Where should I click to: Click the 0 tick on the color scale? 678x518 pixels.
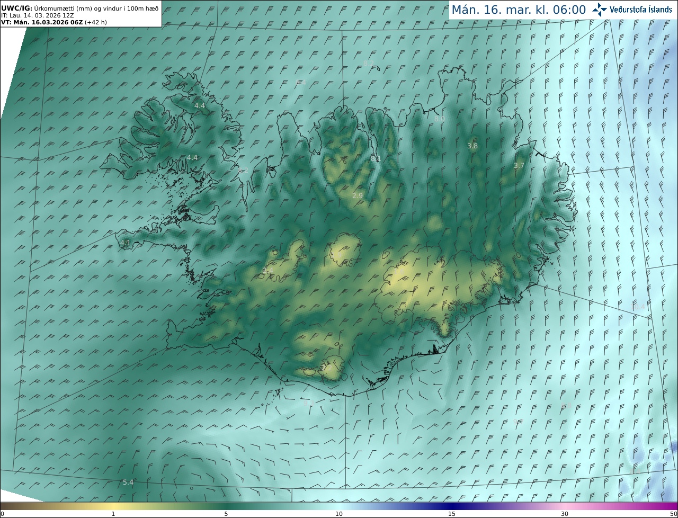click(x=2, y=514)
